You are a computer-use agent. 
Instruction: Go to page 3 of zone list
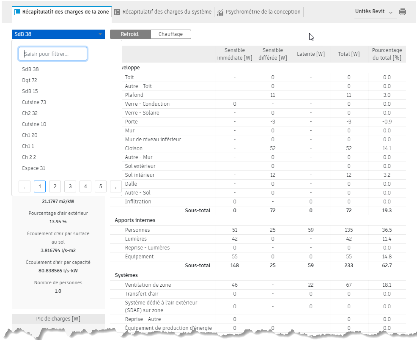click(70, 186)
